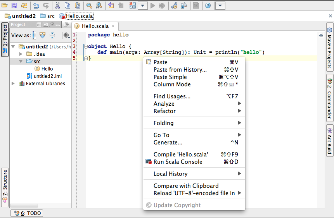The height and width of the screenshot is (218, 334).
Task: Click the hide side panel arrow icon
Action: click(67, 24)
